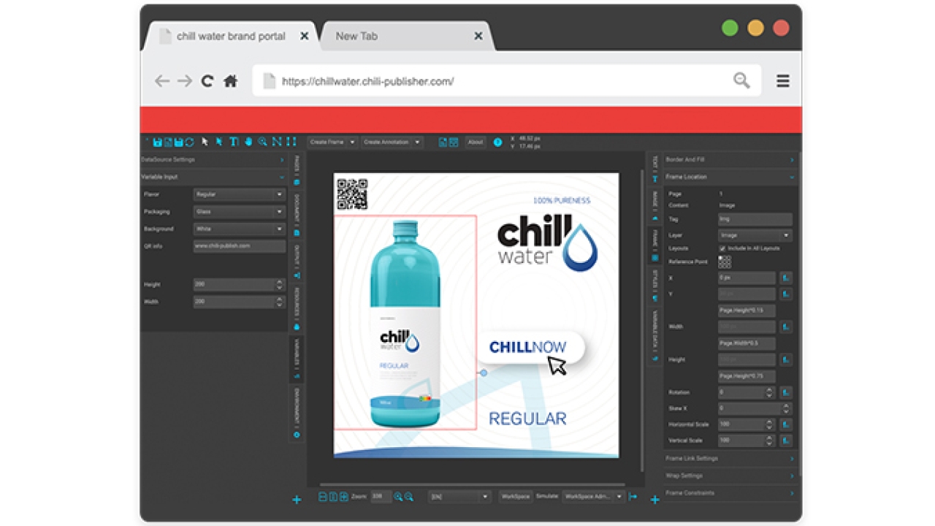The image size is (935, 526).
Task: Click the browser home icon
Action: (x=231, y=81)
